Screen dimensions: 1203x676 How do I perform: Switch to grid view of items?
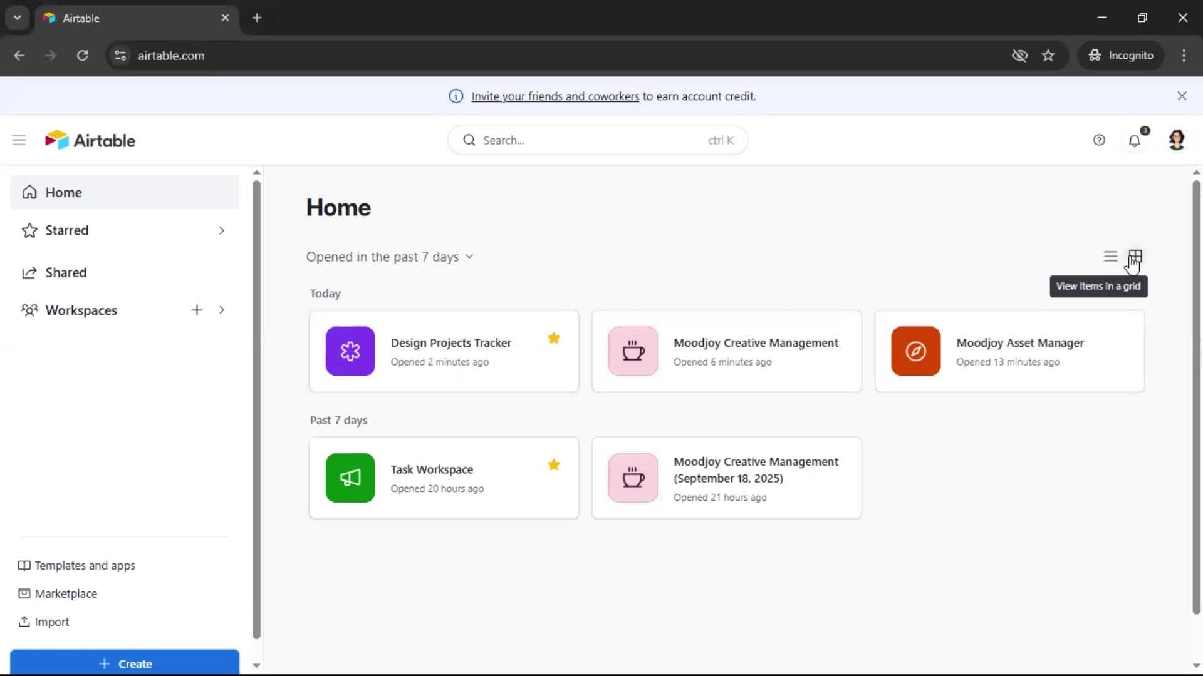tap(1135, 257)
